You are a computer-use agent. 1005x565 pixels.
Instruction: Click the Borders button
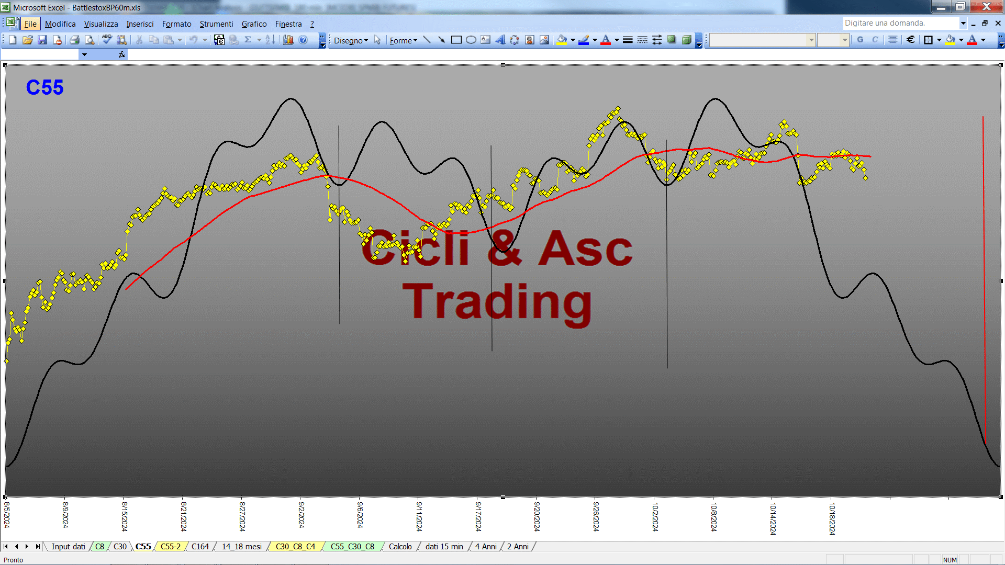pyautogui.click(x=929, y=40)
